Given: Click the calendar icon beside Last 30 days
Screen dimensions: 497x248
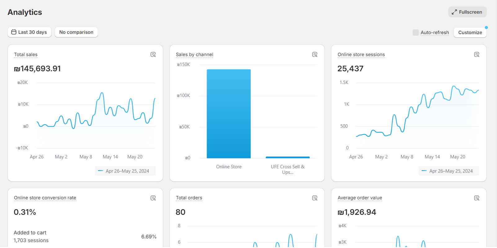Looking at the screenshot, I should [x=14, y=32].
